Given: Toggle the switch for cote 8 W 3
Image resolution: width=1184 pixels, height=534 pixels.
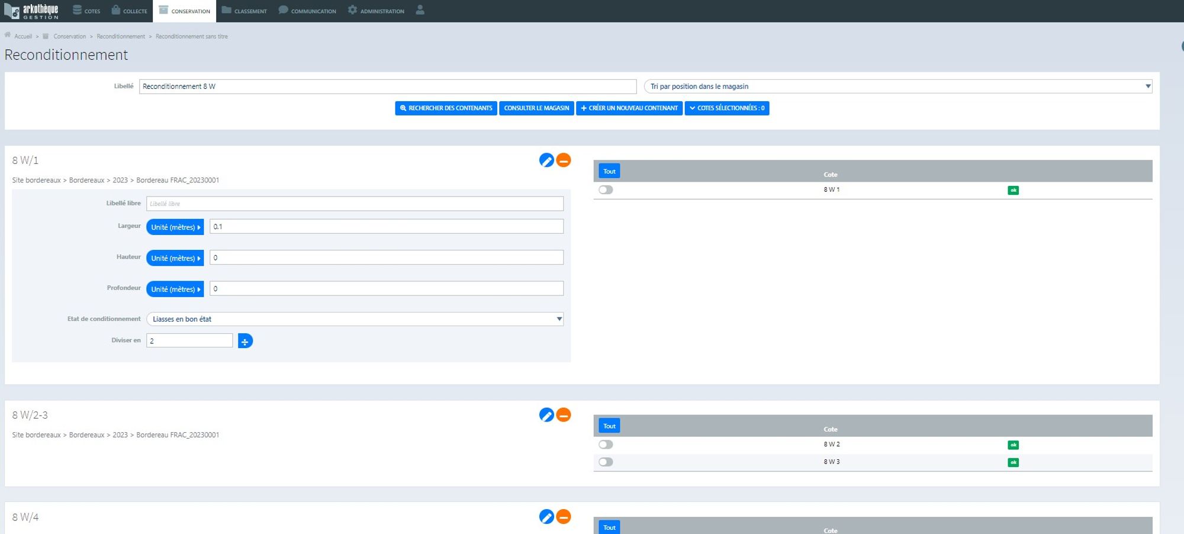Looking at the screenshot, I should coord(606,462).
